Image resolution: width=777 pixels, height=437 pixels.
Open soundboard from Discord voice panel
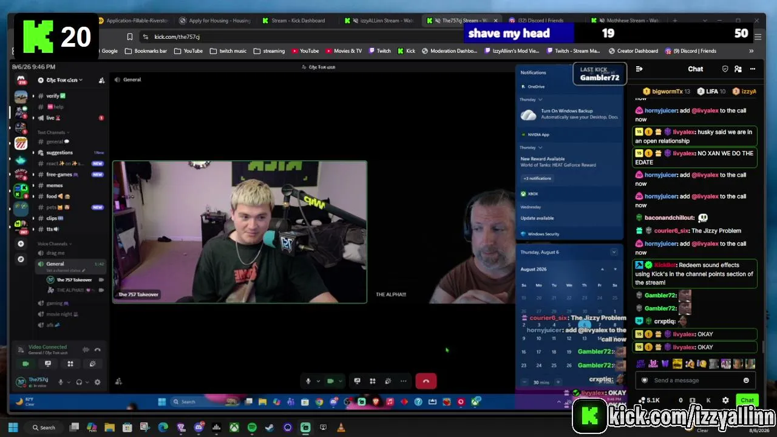(92, 364)
